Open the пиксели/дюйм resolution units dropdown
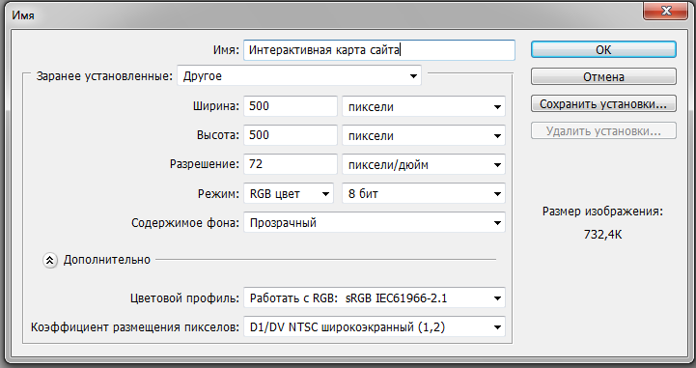Screen dimensions: 696x368 (424, 164)
